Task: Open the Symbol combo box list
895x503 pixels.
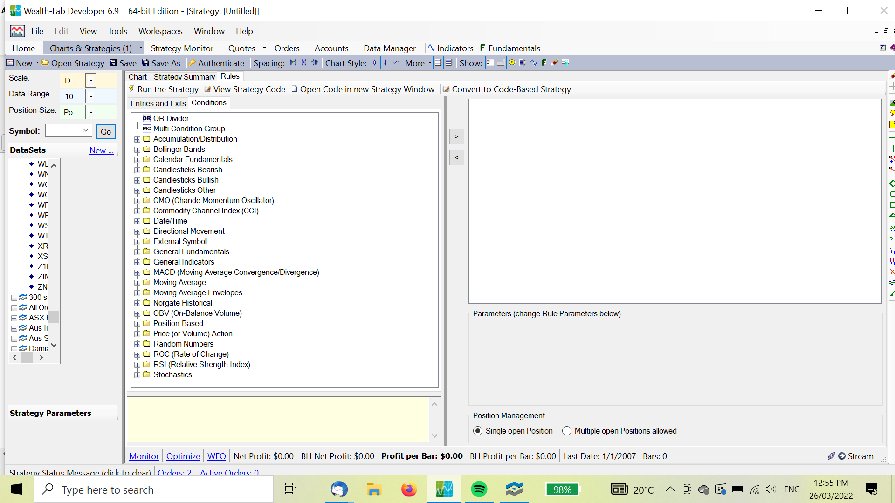Action: pos(86,131)
